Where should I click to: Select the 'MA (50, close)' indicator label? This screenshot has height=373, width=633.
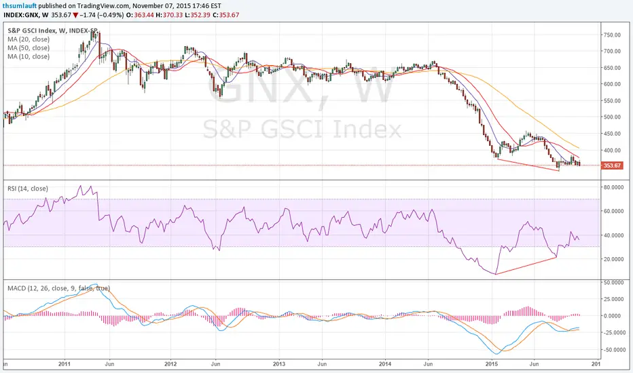[29, 47]
